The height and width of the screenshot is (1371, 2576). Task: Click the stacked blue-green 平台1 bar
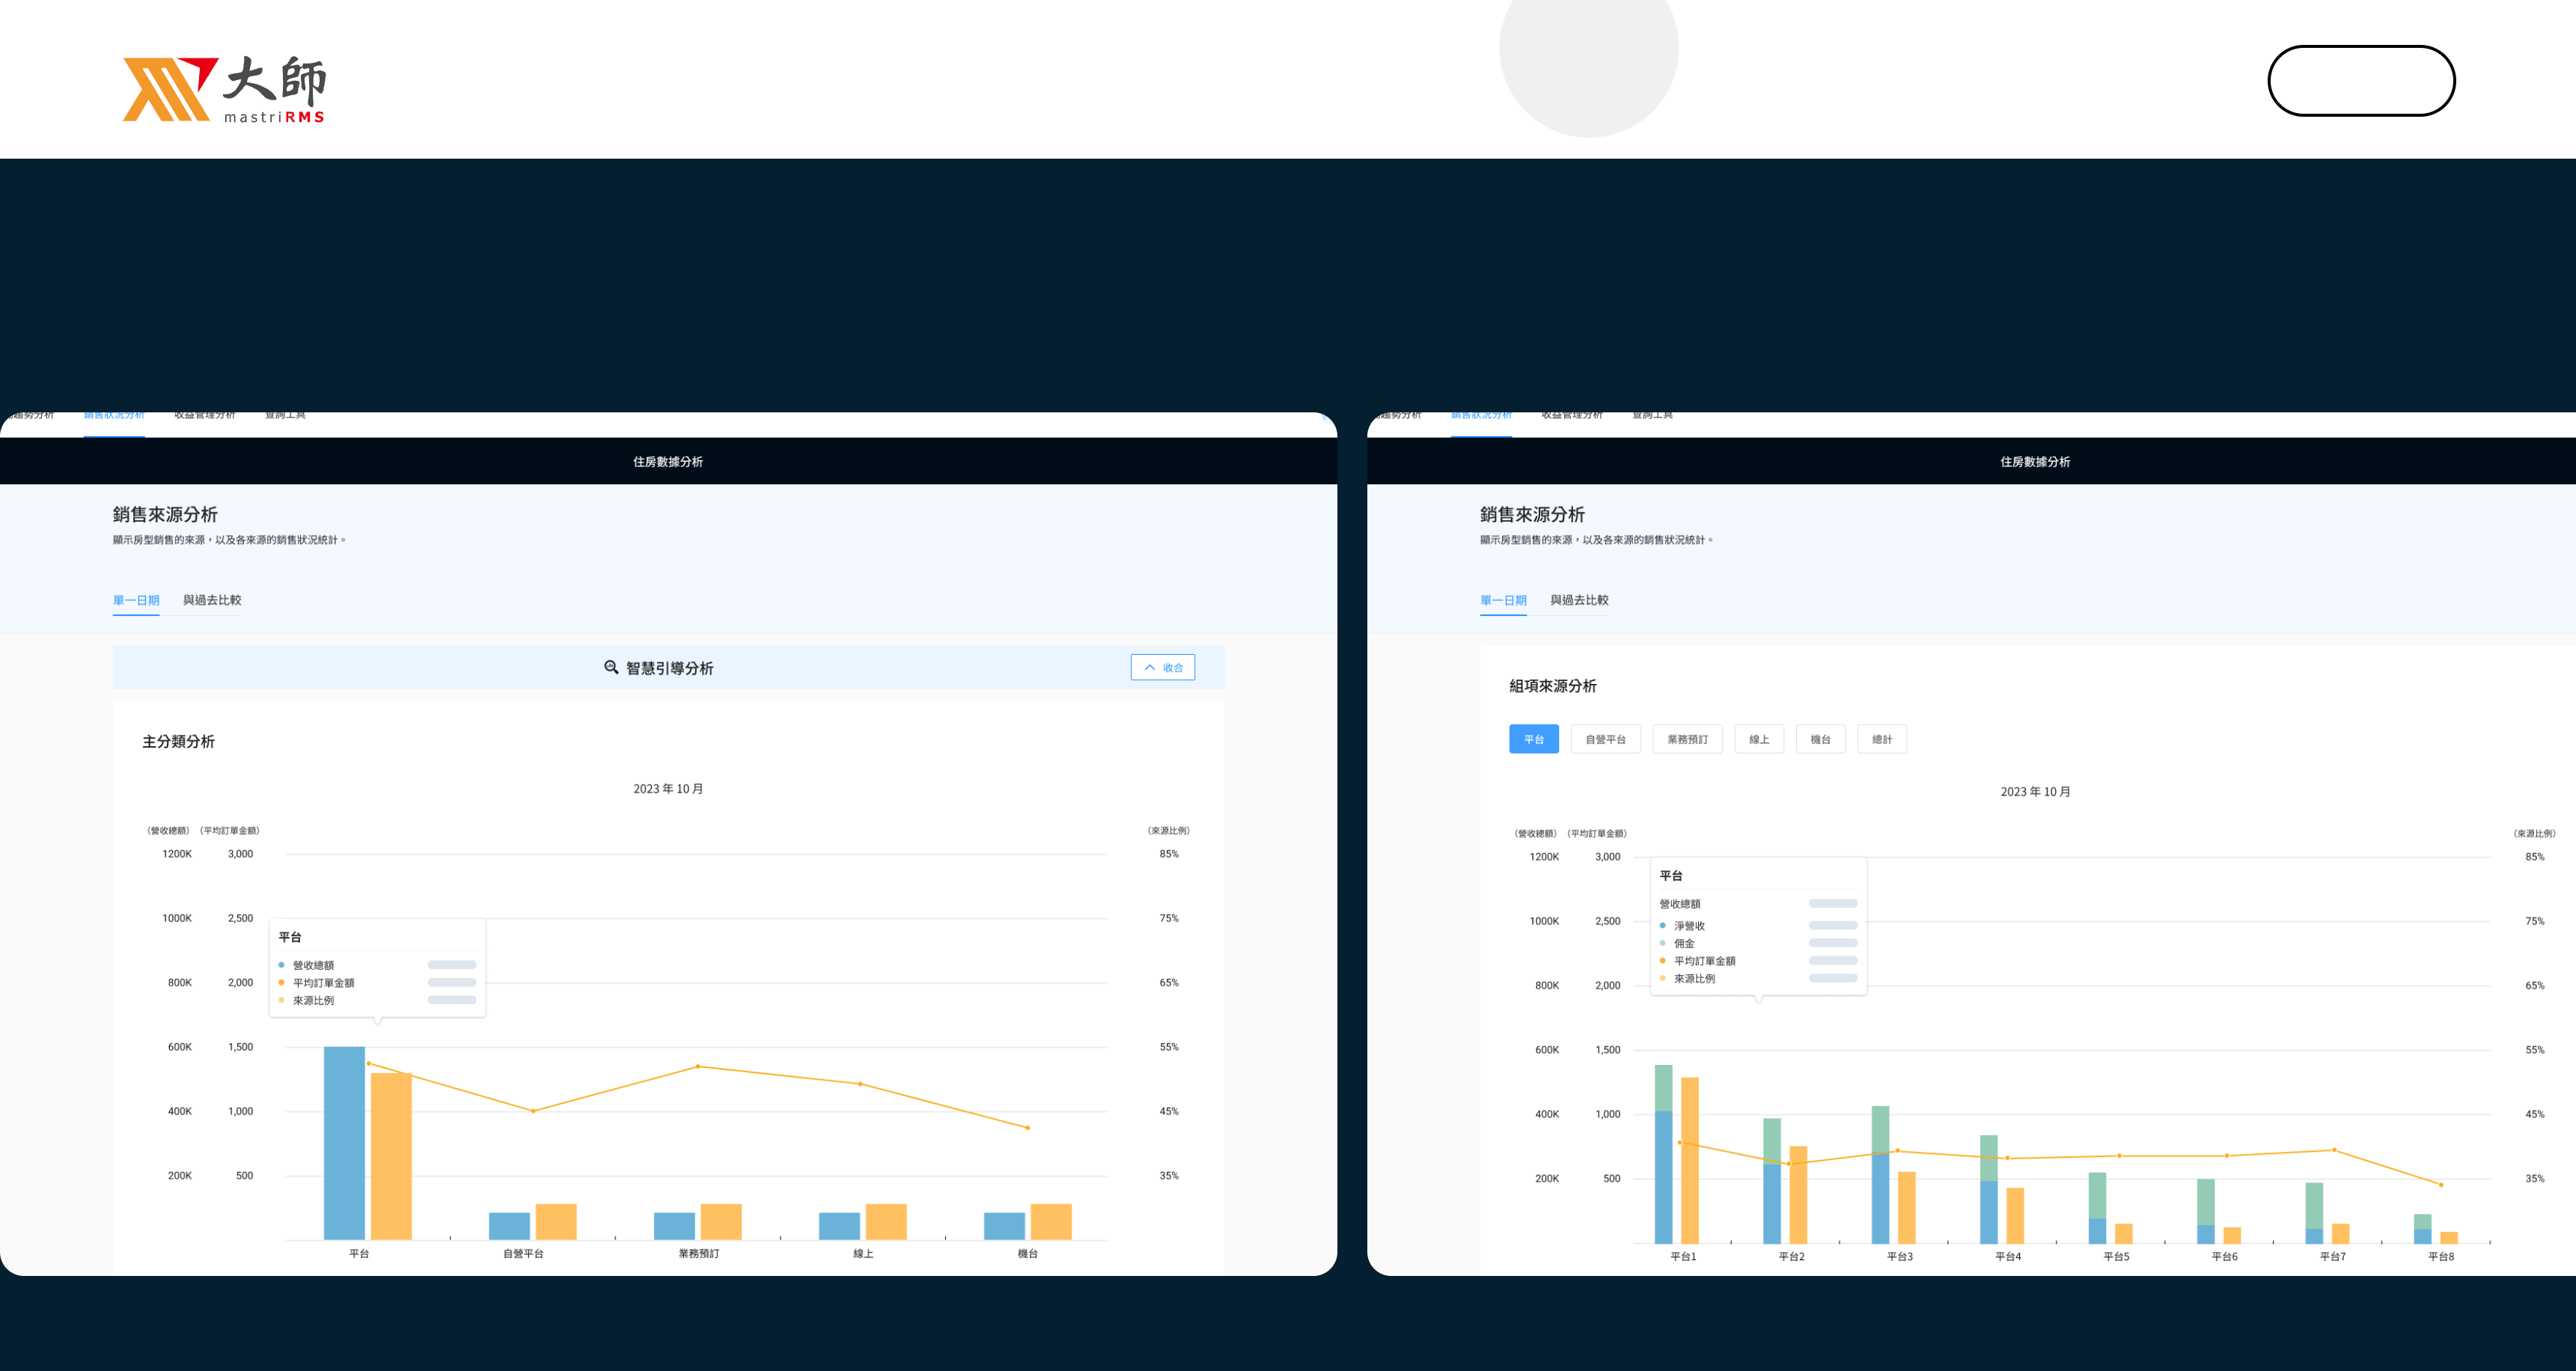[x=1664, y=1154]
